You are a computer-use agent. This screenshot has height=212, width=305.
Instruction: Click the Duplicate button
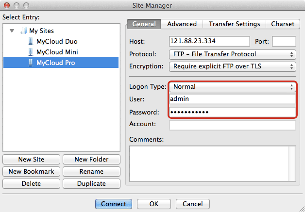pos(91,184)
